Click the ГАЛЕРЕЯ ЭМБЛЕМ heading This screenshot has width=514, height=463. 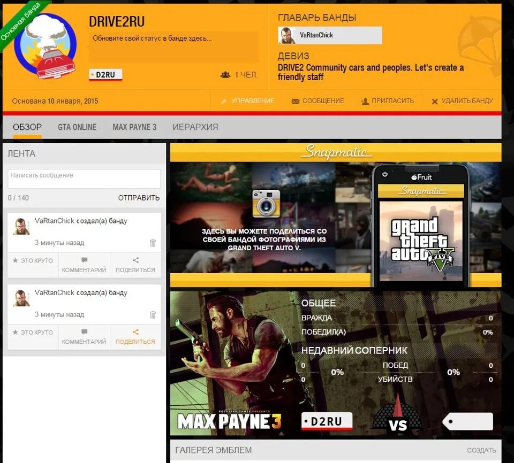(214, 450)
